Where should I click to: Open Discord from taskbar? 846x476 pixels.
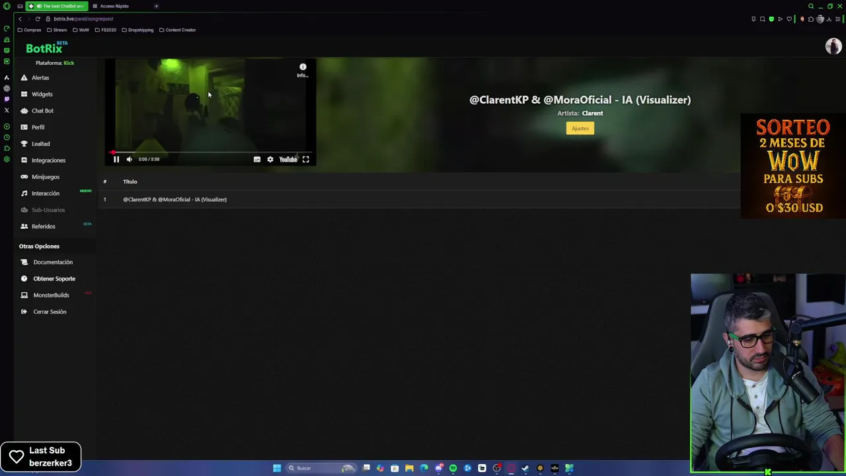pos(439,468)
